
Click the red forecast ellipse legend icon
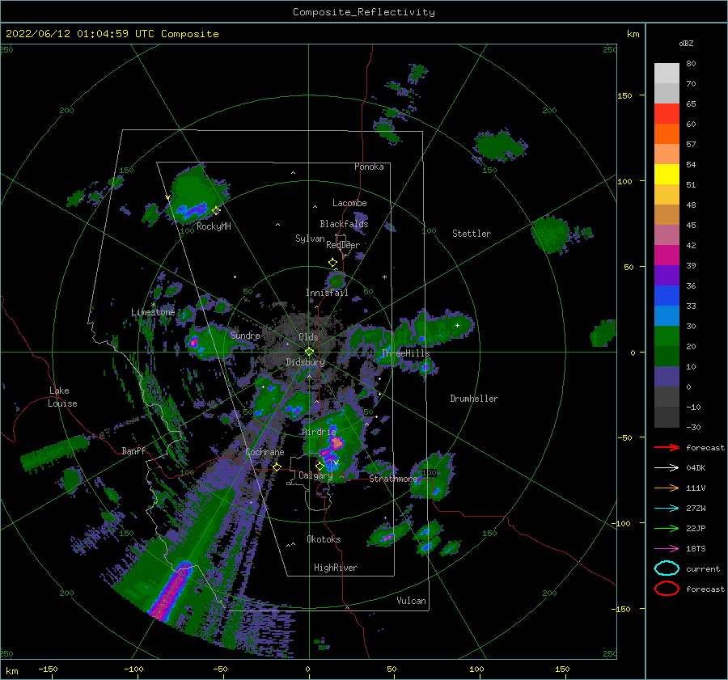667,589
